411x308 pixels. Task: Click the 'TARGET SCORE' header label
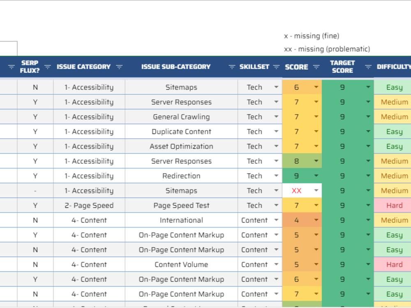tap(342, 67)
